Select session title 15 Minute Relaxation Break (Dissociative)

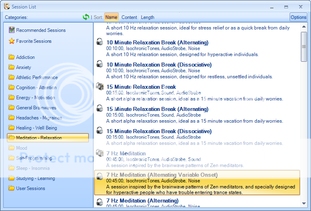(159, 132)
